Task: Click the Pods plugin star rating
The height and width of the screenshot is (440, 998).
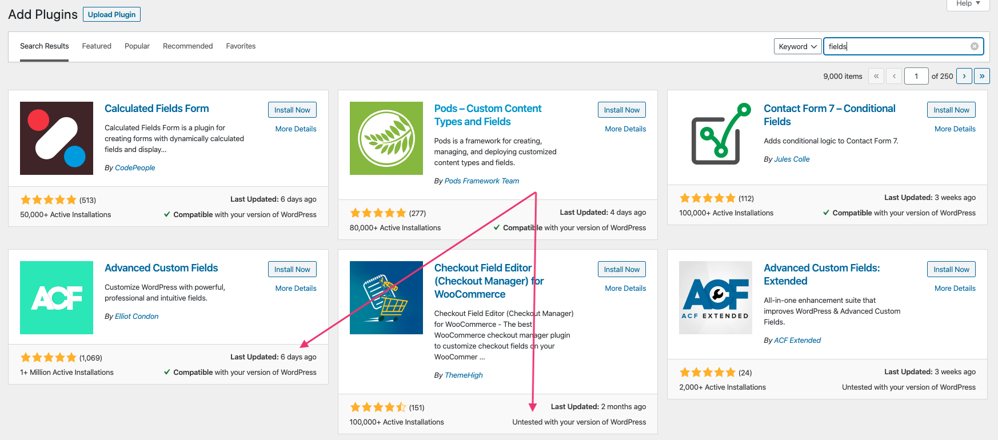Action: coord(378,213)
